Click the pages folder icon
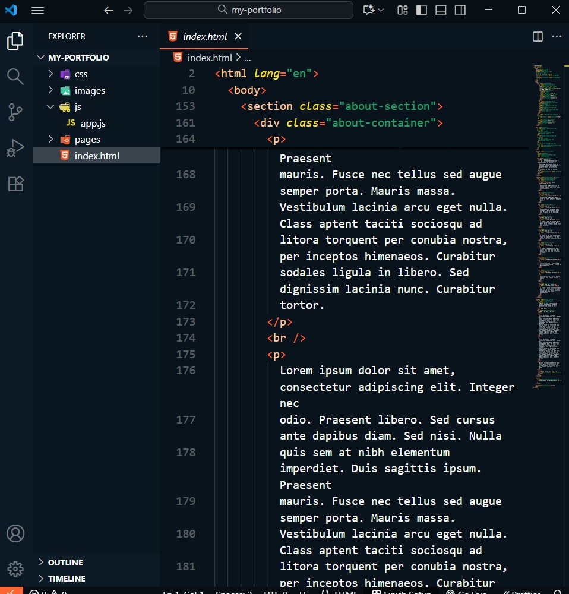Screen dimensions: 569x594 pyautogui.click(x=65, y=140)
